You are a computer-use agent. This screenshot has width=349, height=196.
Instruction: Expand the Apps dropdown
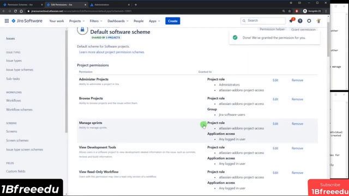pyautogui.click(x=154, y=21)
